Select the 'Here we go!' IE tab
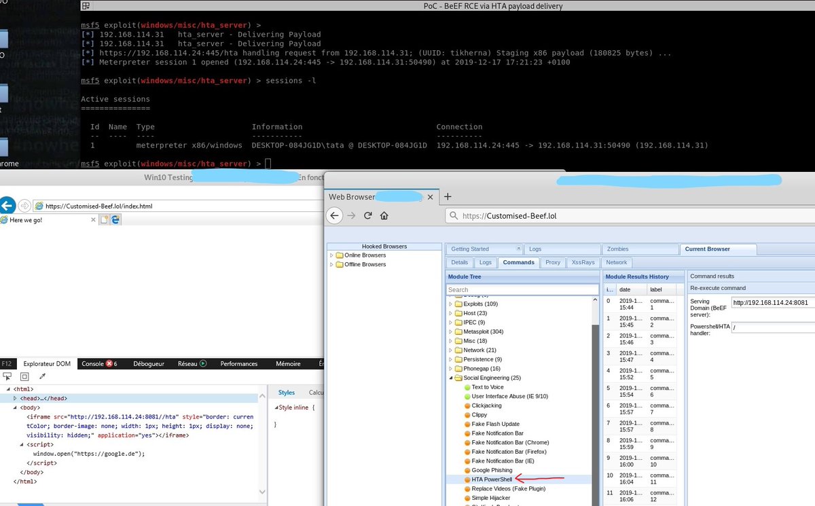815x506 pixels. 48,220
